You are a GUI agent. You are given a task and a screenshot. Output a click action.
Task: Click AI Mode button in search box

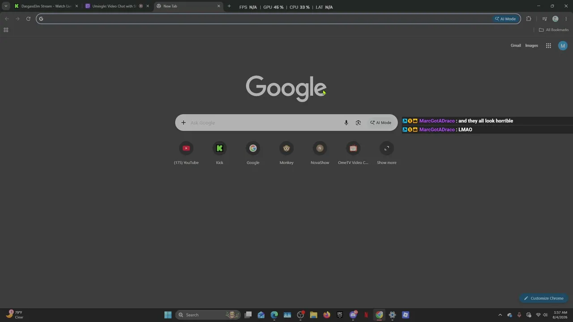pyautogui.click(x=381, y=123)
